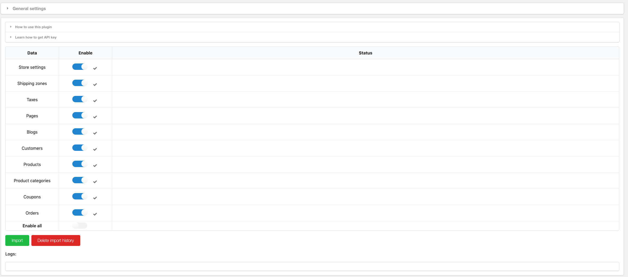This screenshot has height=277, width=628.
Task: Disable the Store settings toggle
Action: click(80, 67)
